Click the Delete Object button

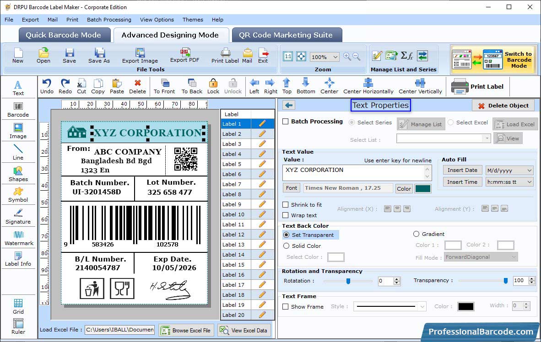[x=503, y=106]
